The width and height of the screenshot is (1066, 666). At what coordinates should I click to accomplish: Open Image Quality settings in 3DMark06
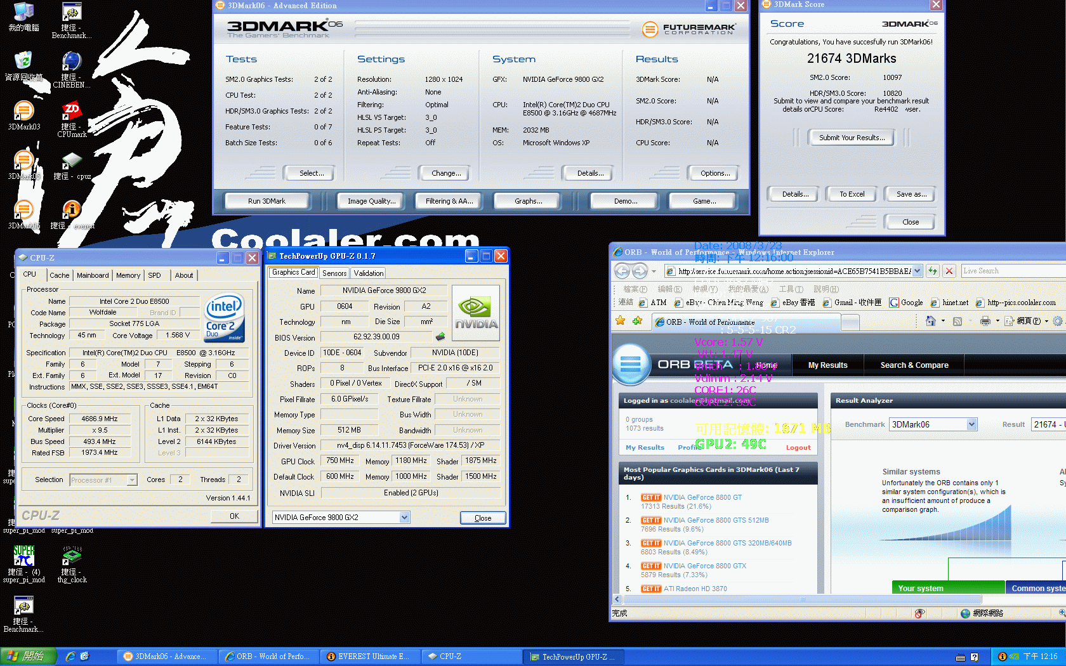[371, 201]
